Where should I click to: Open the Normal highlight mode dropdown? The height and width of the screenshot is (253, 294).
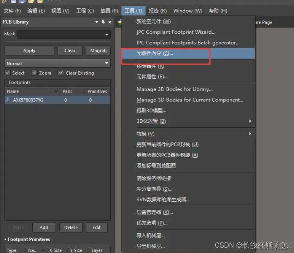pyautogui.click(x=57, y=63)
